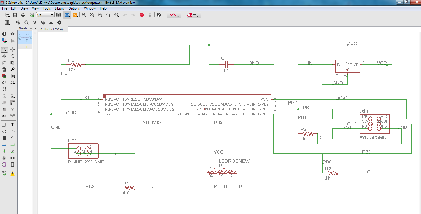Image resolution: width=421 pixels, height=214 pixels.
Task: Click the red Stop command icon
Action: tap(142, 15)
